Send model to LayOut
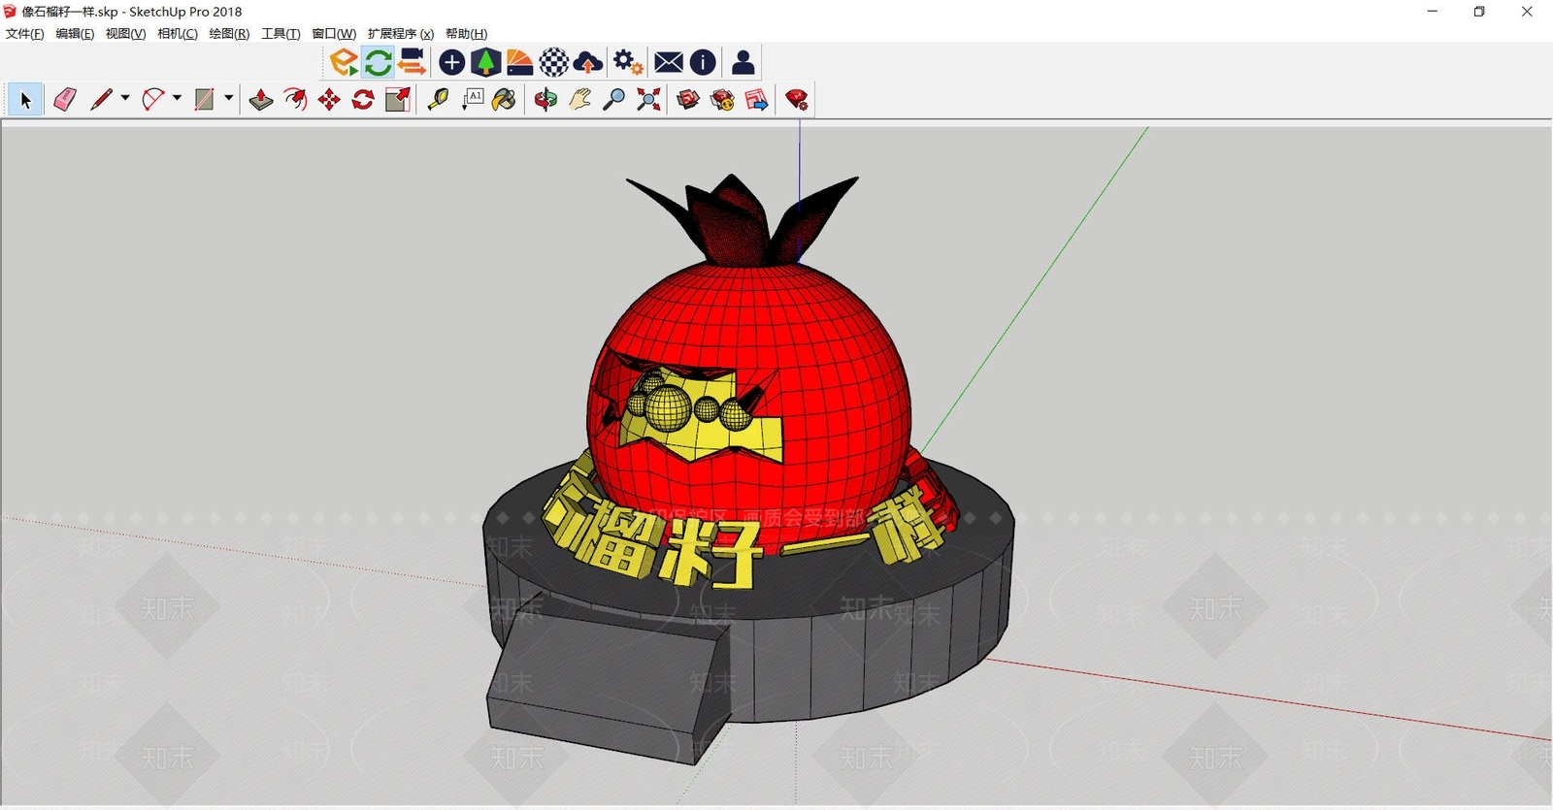This screenshot has height=810, width=1553. coord(757,99)
